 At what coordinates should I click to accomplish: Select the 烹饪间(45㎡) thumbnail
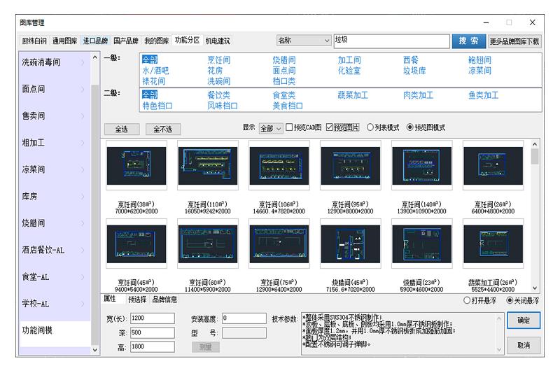coord(136,244)
